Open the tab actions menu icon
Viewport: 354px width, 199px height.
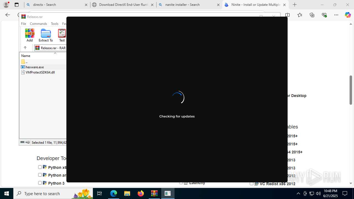pos(17,5)
